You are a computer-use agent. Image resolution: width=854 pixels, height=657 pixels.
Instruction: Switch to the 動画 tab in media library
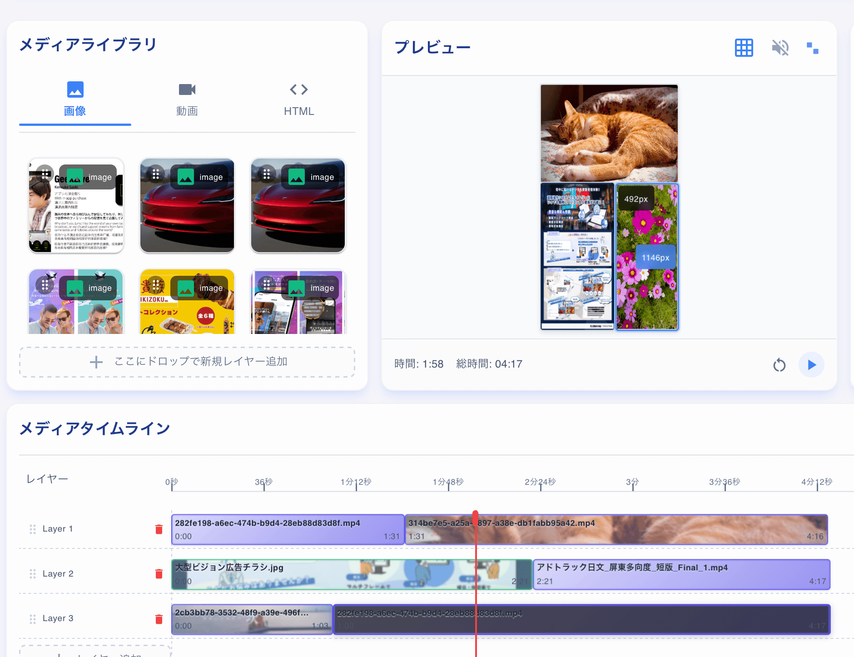click(187, 100)
